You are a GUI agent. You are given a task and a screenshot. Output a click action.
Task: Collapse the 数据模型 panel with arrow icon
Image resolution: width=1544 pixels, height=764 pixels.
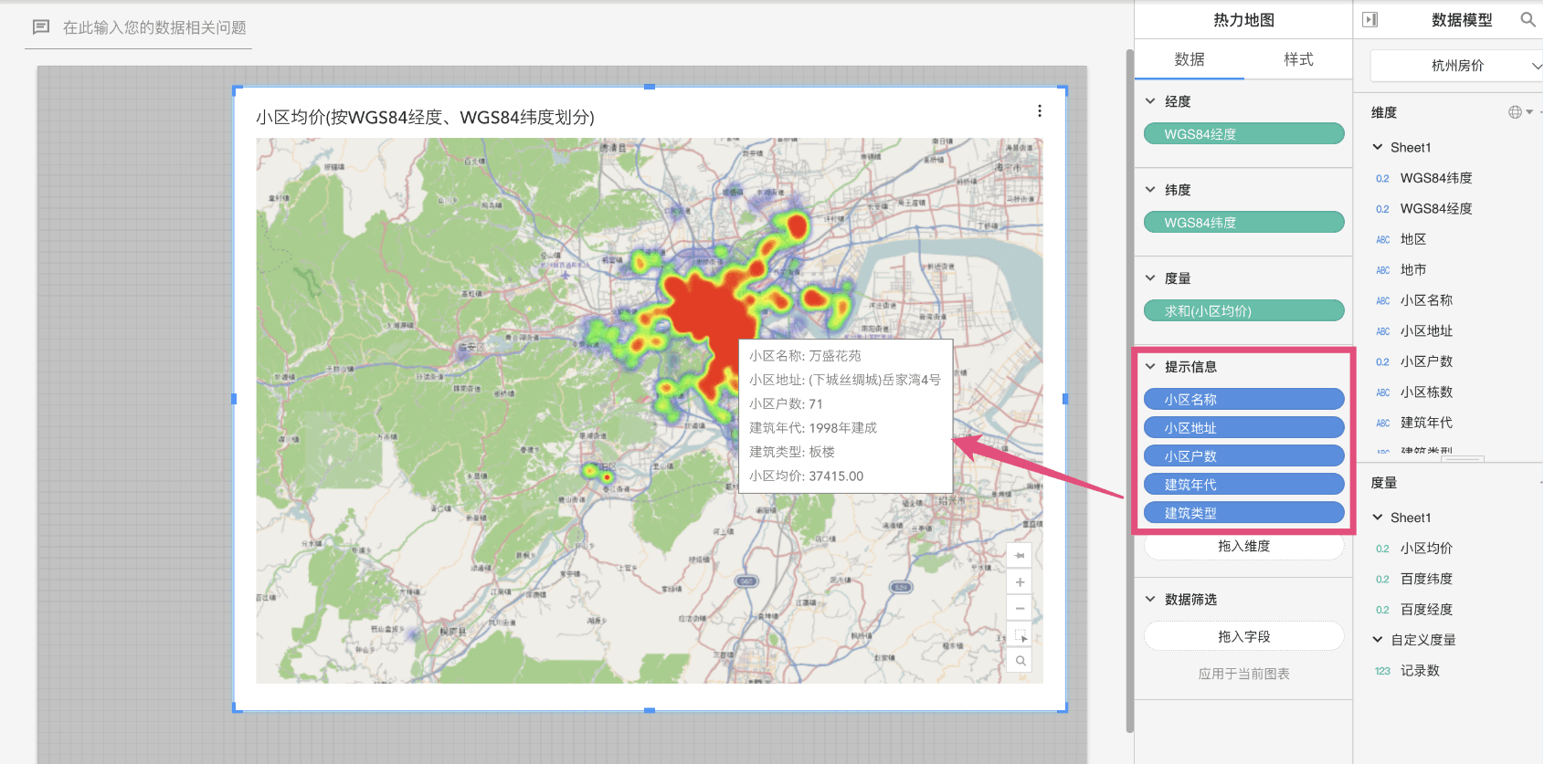[x=1370, y=20]
